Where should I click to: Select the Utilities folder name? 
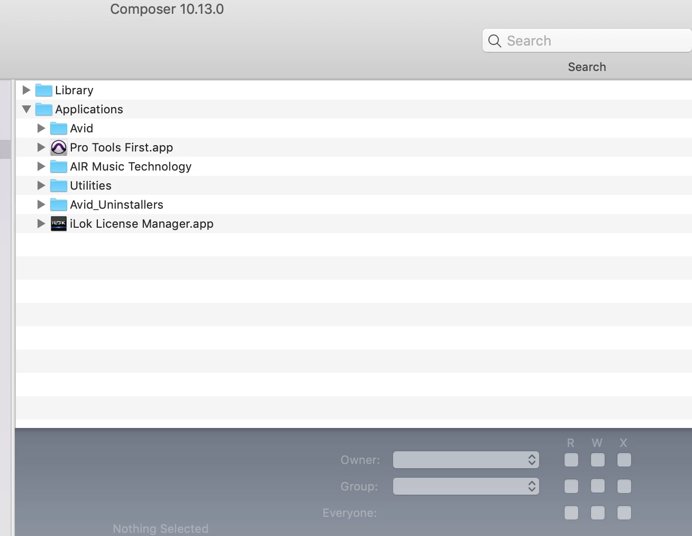(x=90, y=186)
